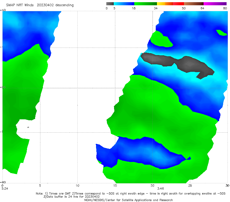Click the longitude axis label '15'

[x=115, y=186]
